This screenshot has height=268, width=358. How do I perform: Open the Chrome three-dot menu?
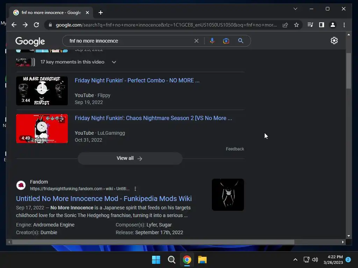344,25
